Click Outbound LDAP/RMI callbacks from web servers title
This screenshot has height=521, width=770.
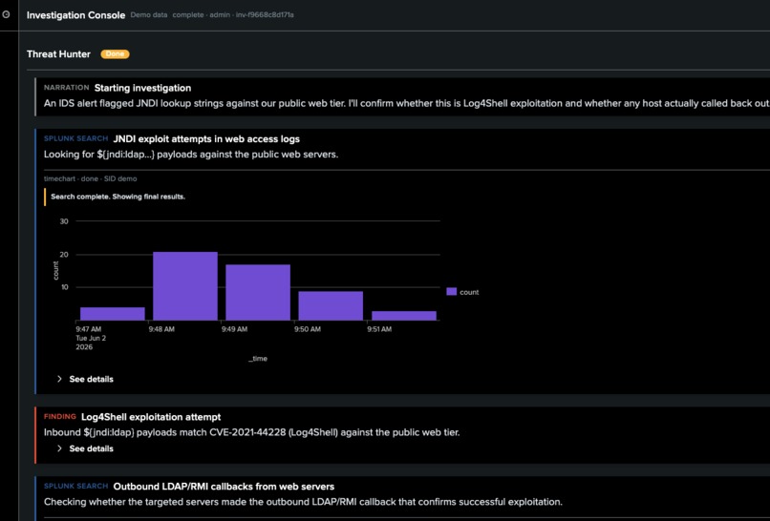[224, 487]
